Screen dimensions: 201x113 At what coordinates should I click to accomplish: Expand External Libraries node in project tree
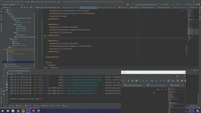(x=3, y=64)
